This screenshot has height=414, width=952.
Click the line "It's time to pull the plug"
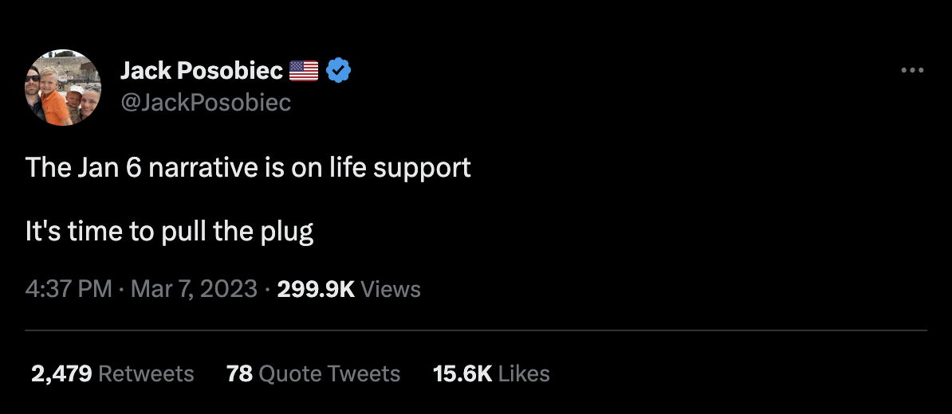pos(170,231)
